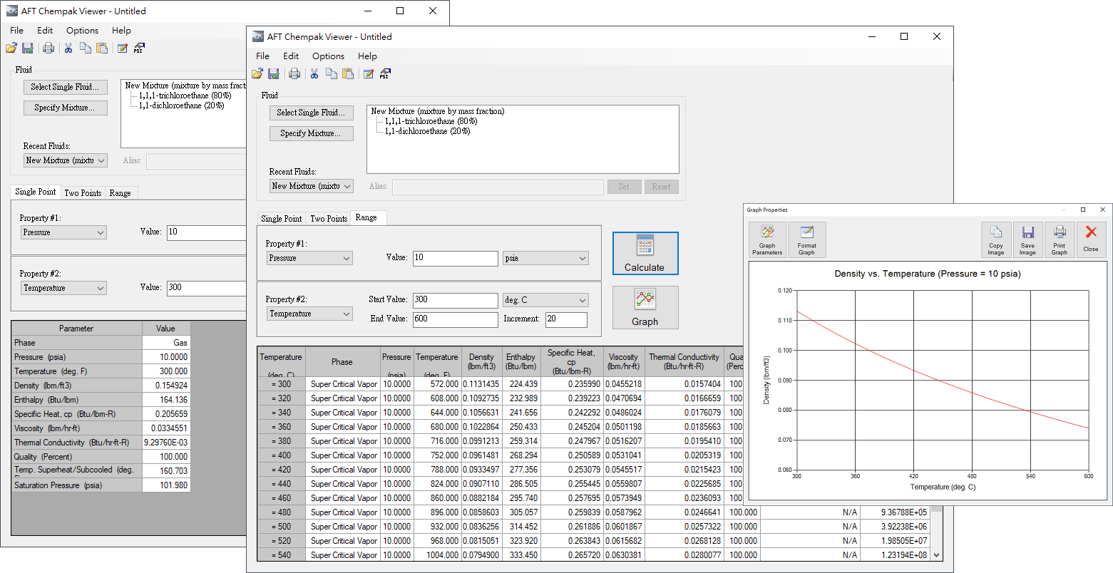Click the Graph button under Calculate
Image resolution: width=1113 pixels, height=573 pixels.
[645, 307]
